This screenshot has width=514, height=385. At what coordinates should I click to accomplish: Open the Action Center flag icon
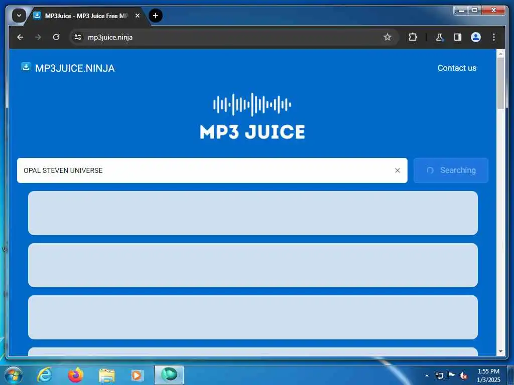[x=451, y=375]
